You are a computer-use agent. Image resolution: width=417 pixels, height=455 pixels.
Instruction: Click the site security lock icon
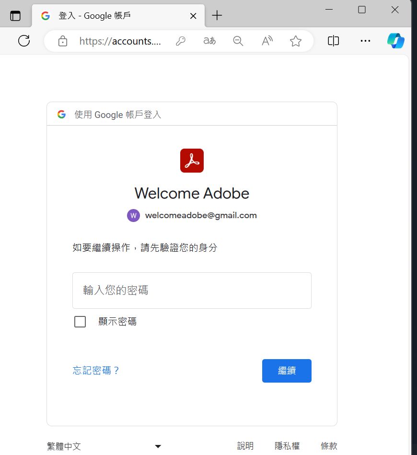click(x=63, y=41)
